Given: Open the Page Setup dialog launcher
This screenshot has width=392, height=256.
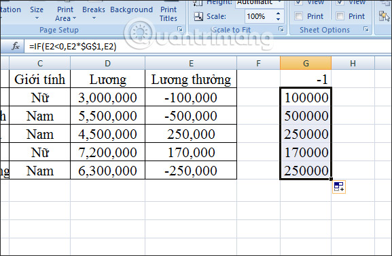Looking at the screenshot, I should tap(180, 29).
